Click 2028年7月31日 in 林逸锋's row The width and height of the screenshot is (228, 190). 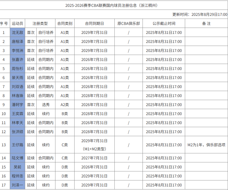(94, 96)
